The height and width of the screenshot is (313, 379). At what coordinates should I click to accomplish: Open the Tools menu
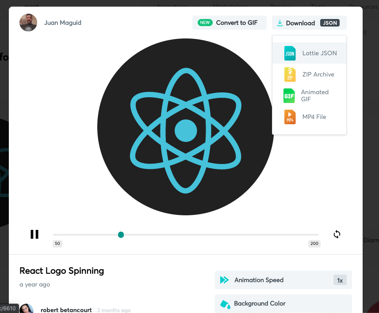pos(318,7)
